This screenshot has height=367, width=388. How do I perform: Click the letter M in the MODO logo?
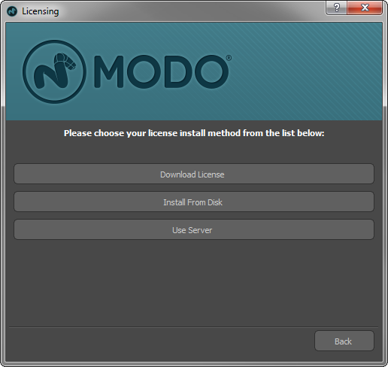click(109, 71)
